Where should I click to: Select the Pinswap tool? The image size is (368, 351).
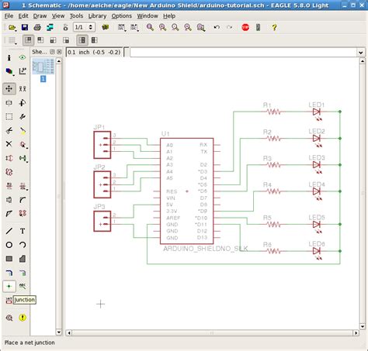pos(9,158)
